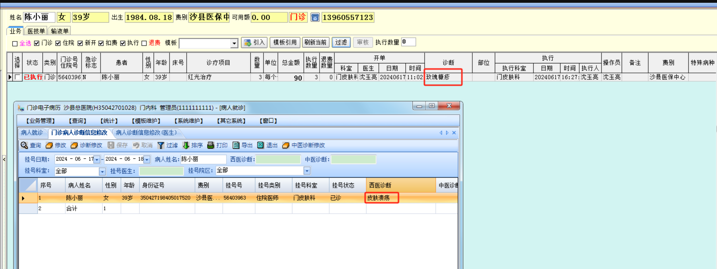Viewport: 717px width, 269px height.
Task: Click the 西医诊断 column header
Action: (x=401, y=185)
